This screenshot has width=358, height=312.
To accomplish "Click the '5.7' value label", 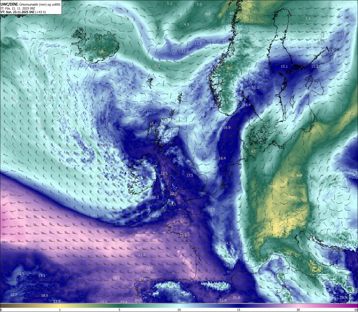I will [x=158, y=28].
